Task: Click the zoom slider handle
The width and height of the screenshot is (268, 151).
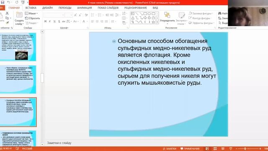Action: [x=245, y=149]
